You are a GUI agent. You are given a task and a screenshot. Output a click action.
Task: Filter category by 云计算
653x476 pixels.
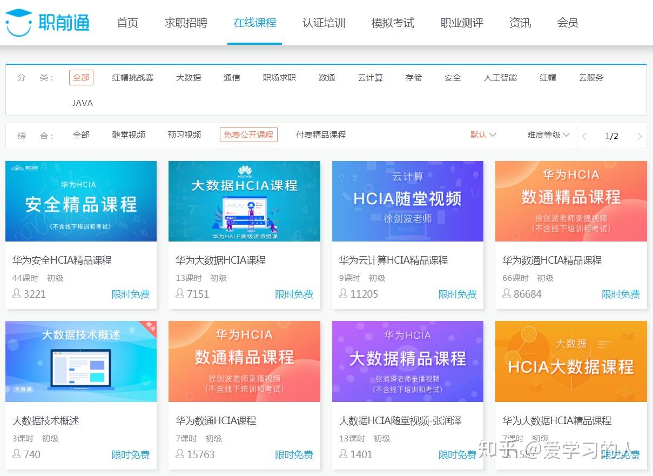(370, 78)
